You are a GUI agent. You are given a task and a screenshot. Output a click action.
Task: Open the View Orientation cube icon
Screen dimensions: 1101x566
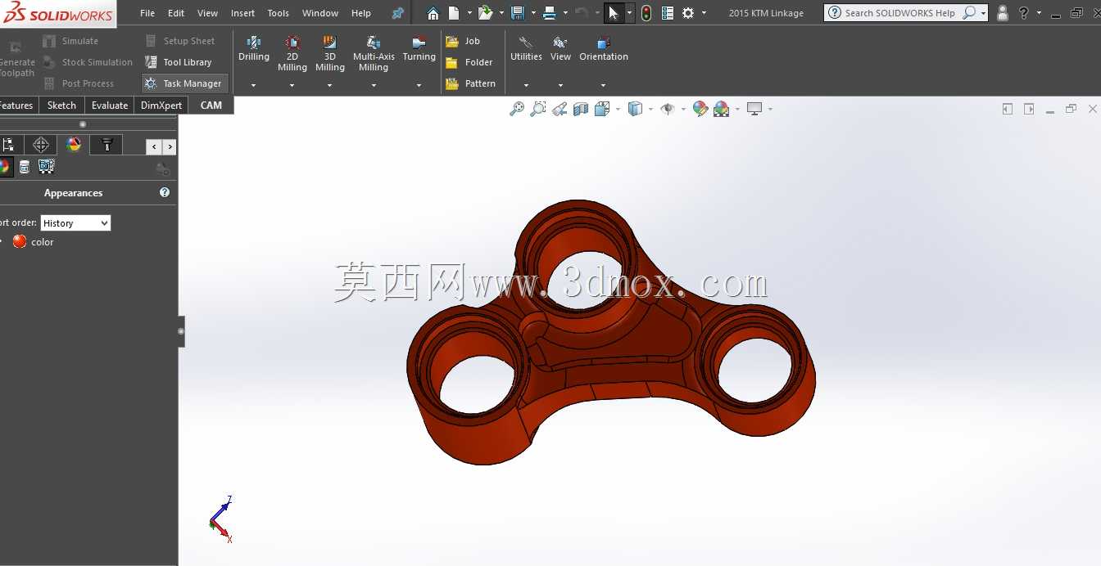click(x=602, y=109)
